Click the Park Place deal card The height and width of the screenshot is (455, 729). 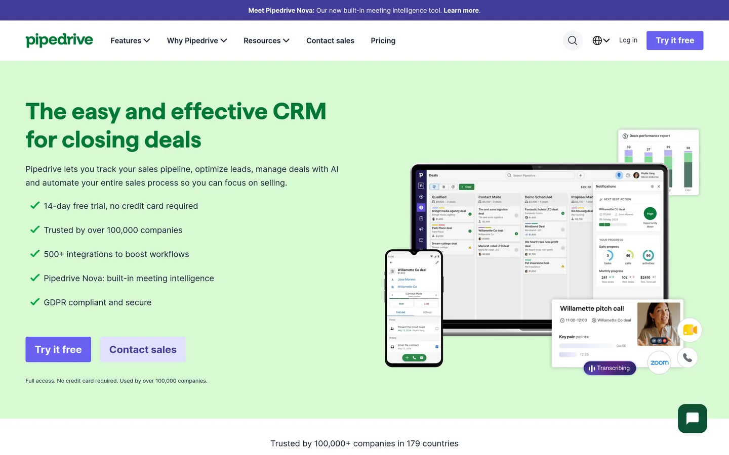(452, 232)
